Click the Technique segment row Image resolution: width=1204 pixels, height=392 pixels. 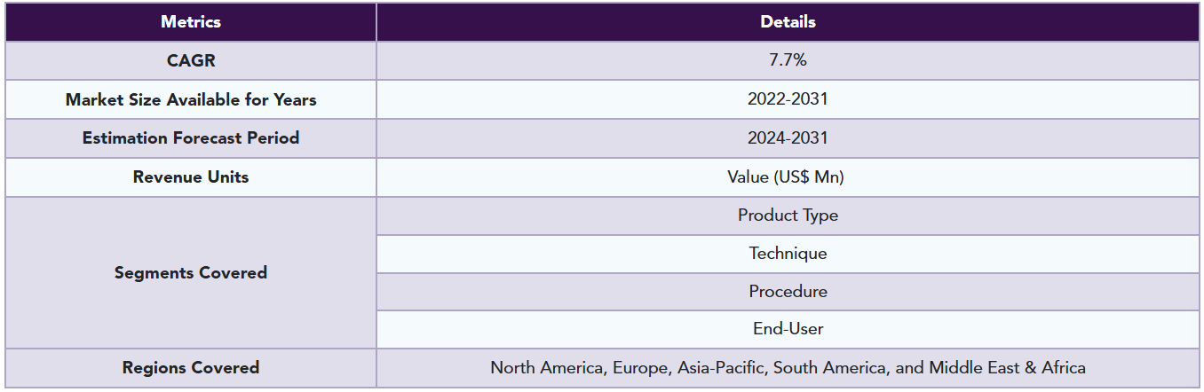pos(788,254)
